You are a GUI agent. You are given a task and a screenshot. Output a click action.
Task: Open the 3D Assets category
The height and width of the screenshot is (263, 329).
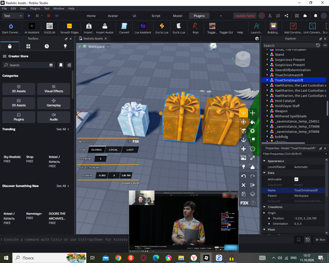coord(18,89)
